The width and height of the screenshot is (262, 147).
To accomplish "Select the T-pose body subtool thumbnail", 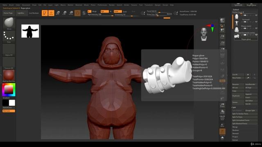I will (237, 23).
